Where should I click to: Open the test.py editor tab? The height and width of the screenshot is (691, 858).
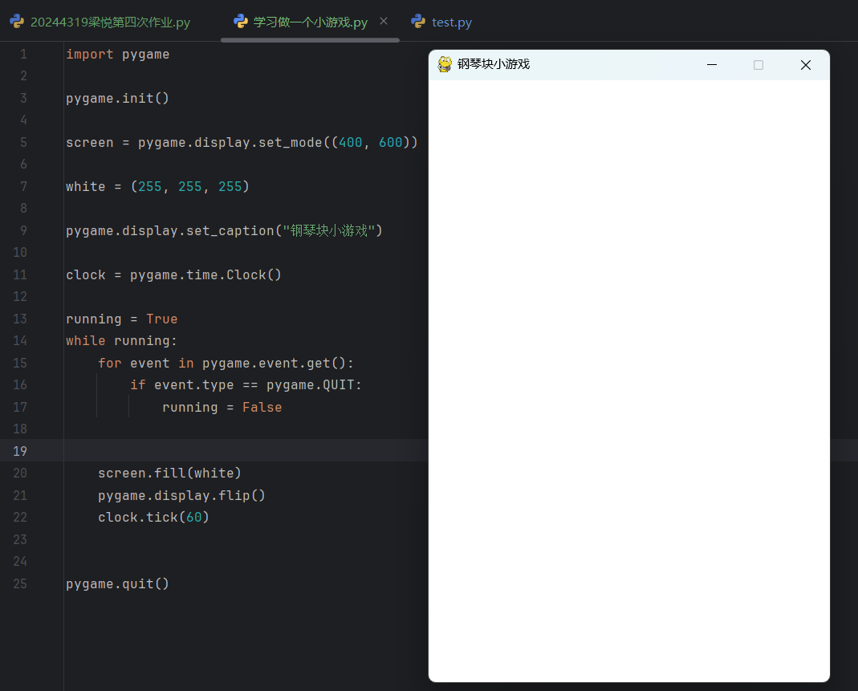point(441,22)
